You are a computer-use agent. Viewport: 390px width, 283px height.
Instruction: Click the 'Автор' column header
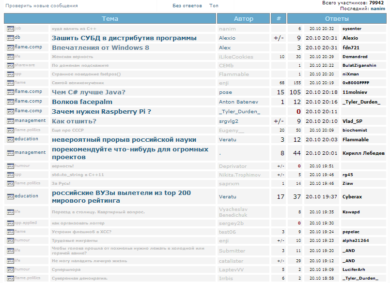point(243,18)
